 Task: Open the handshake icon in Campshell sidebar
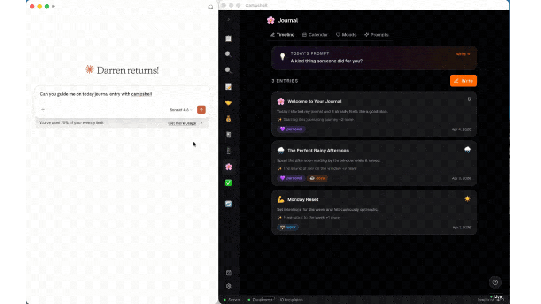[228, 103]
